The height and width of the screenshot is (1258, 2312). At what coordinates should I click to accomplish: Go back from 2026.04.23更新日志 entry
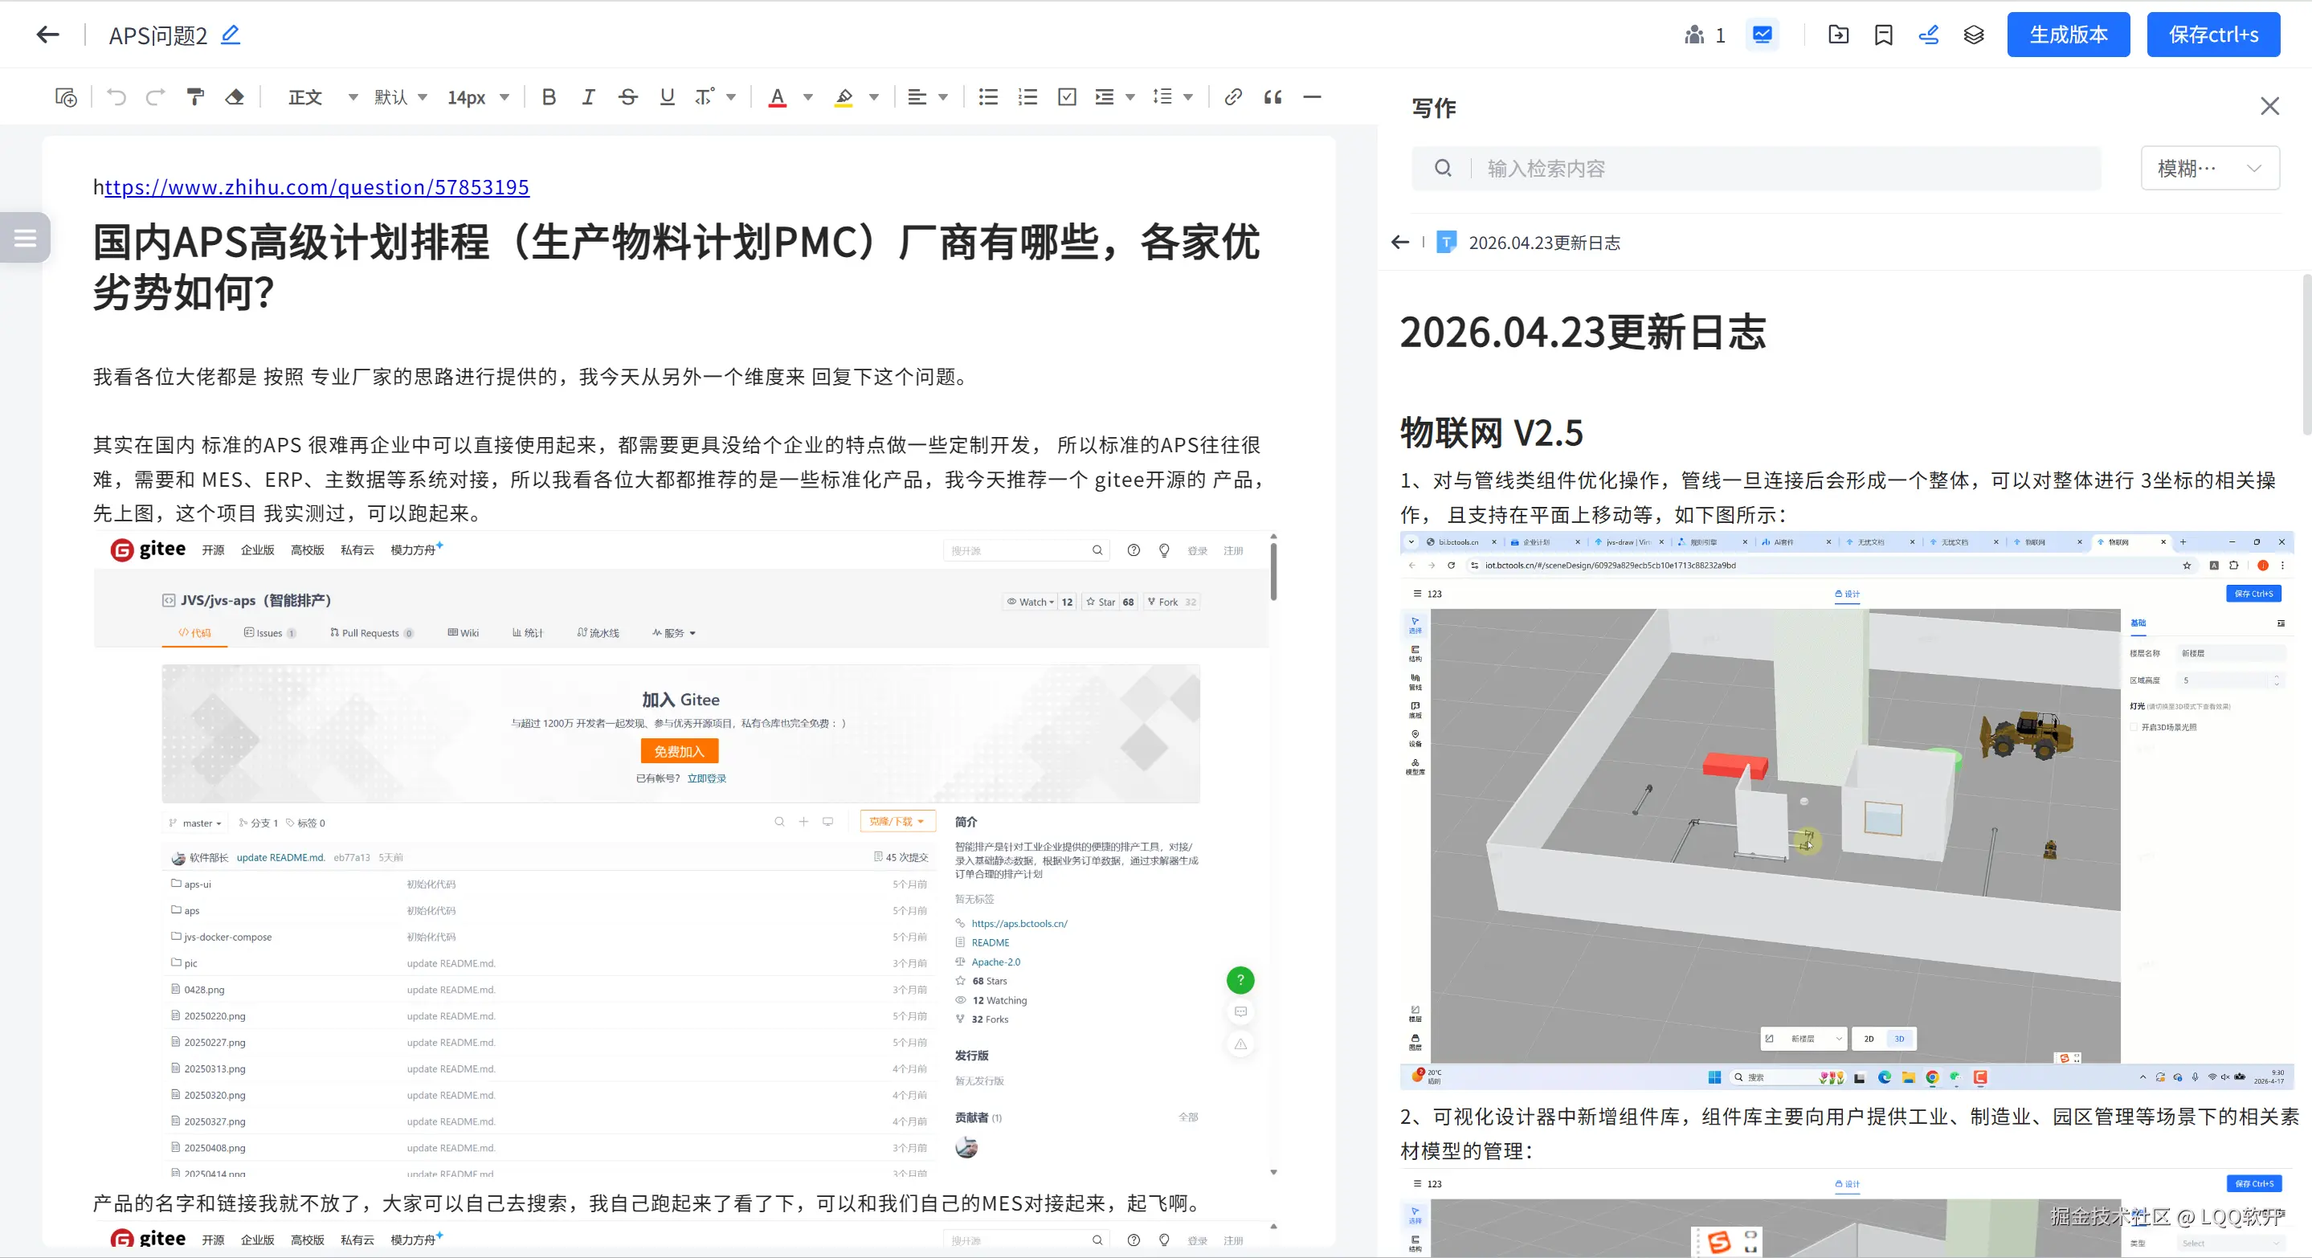(x=1400, y=243)
